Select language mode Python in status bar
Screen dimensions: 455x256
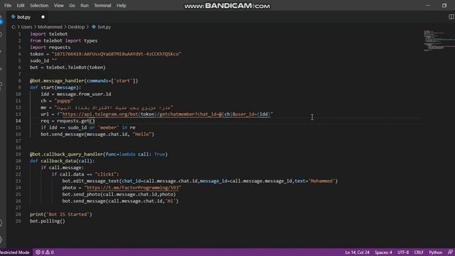coord(436,252)
